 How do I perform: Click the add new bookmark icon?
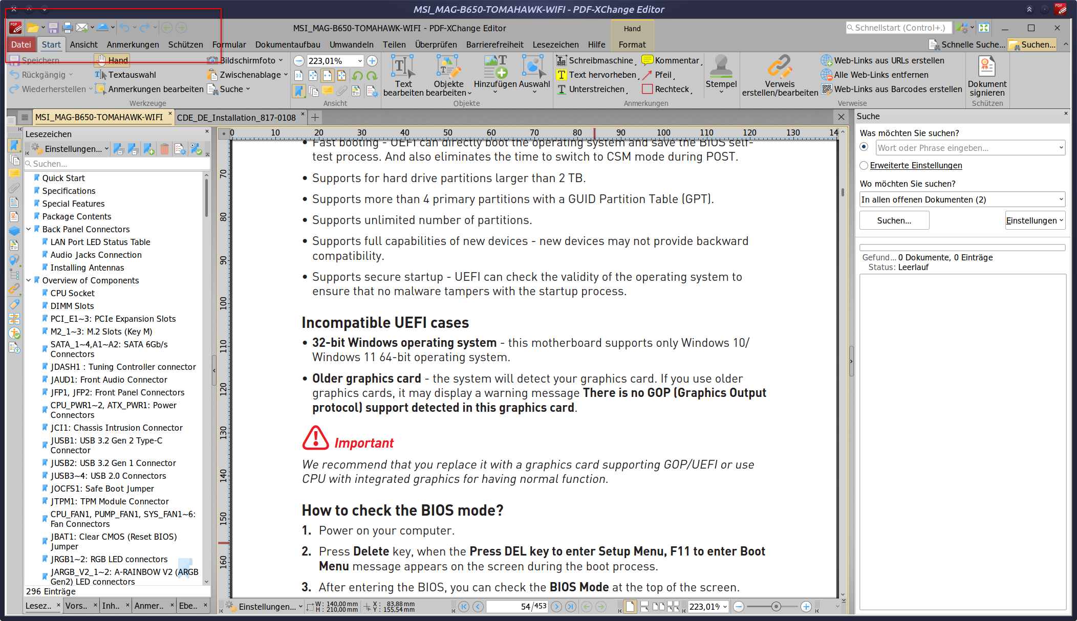tap(148, 149)
